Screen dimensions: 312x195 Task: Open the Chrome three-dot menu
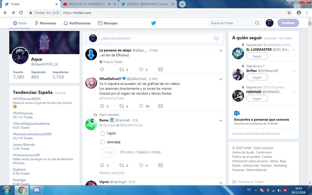pyautogui.click(x=307, y=12)
